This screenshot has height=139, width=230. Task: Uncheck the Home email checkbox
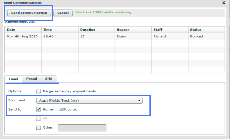[39, 109]
